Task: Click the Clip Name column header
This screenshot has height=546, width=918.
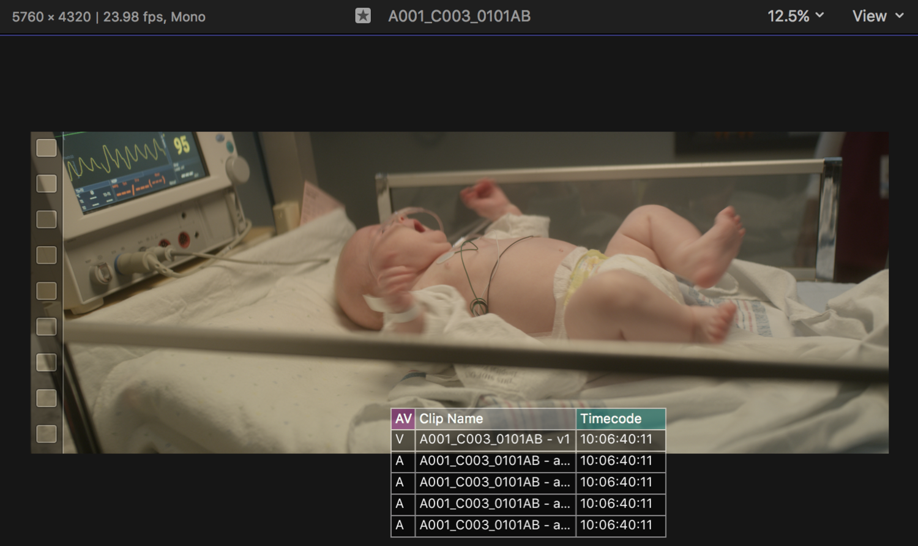Action: pos(495,419)
